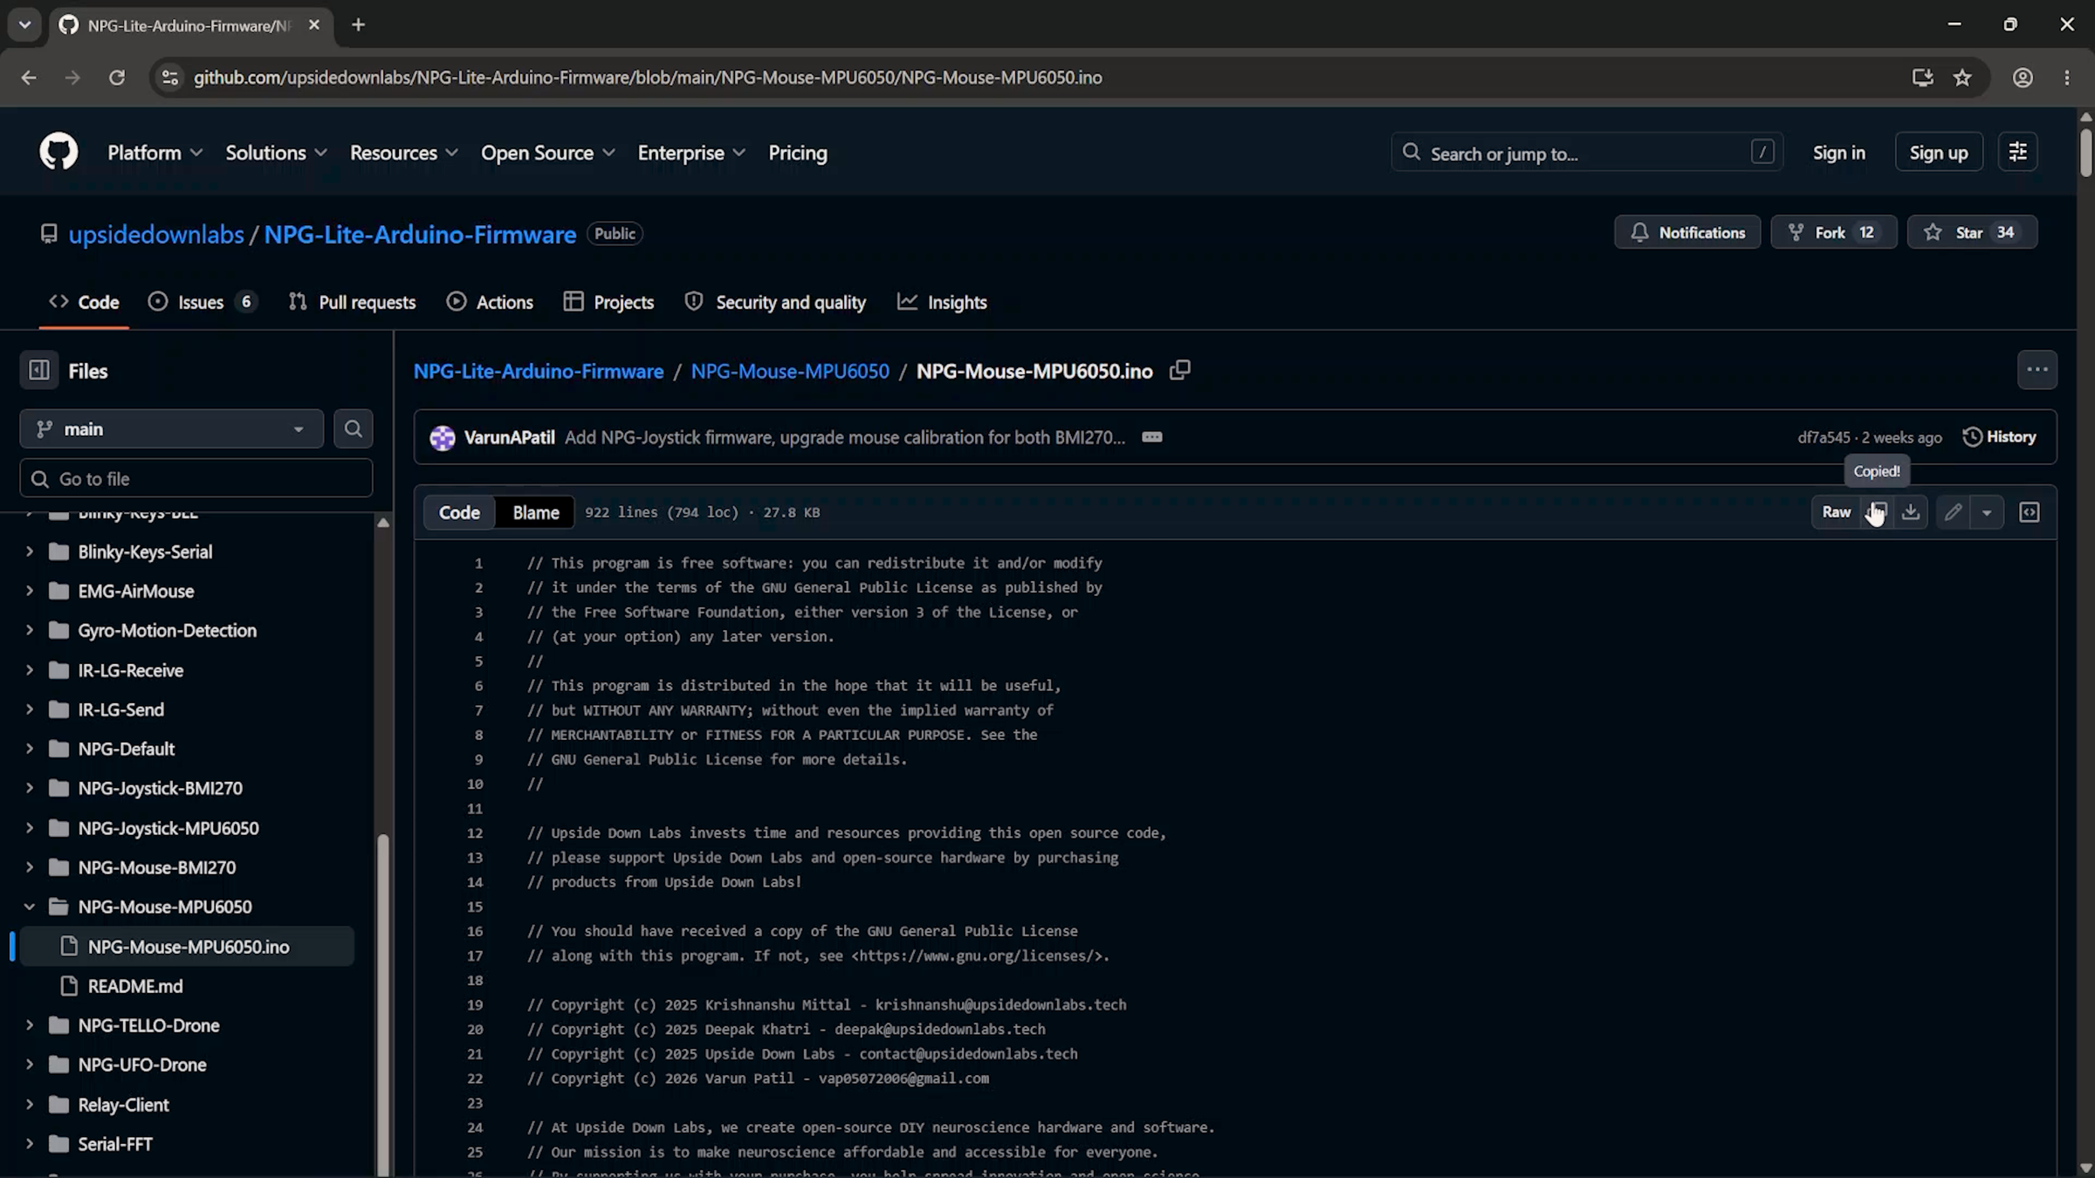2095x1178 pixels.
Task: View site information icon beside the URL
Action: click(170, 78)
